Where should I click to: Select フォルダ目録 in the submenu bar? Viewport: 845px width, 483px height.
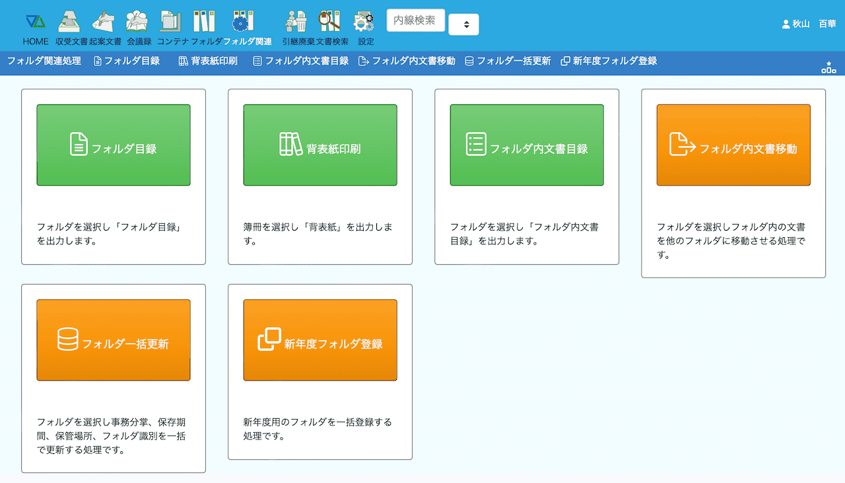127,61
